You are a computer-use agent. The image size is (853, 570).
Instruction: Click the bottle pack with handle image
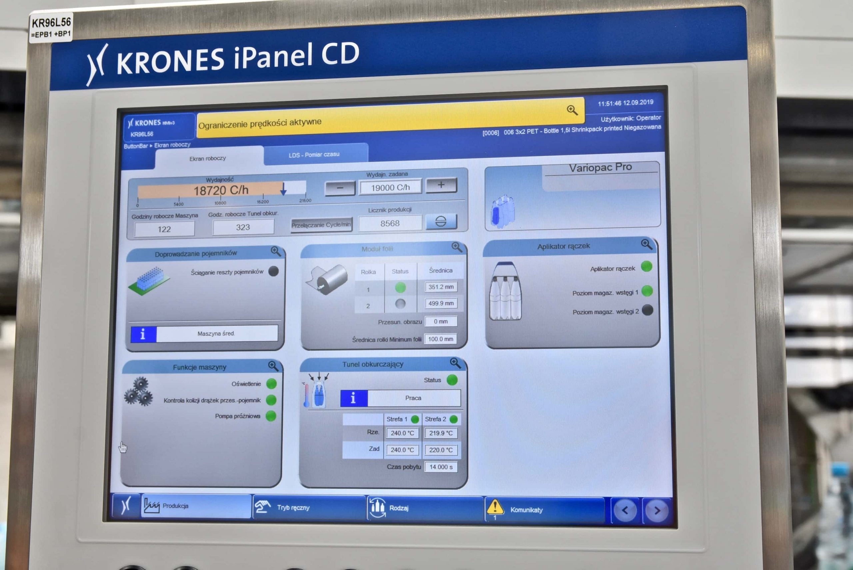tap(505, 291)
